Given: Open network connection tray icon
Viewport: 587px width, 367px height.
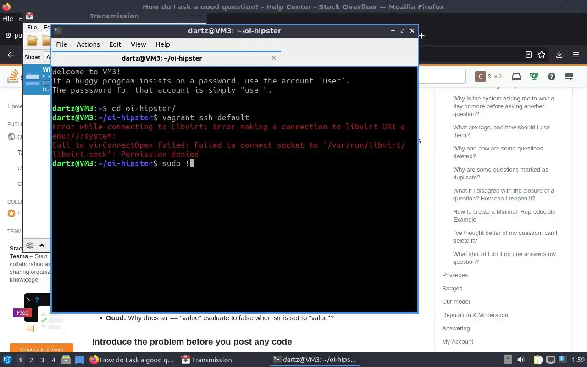Looking at the screenshot, I should pos(551,360).
